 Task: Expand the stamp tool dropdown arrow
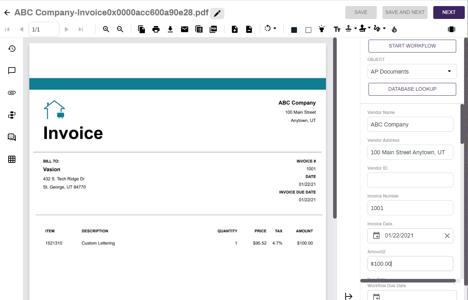point(356,28)
